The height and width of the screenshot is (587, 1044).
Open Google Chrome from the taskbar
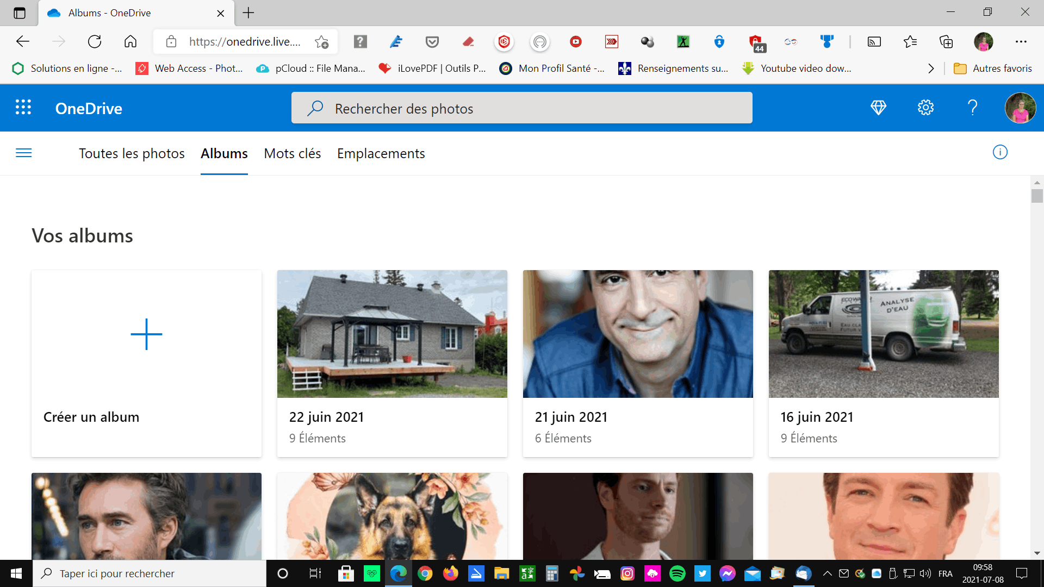tap(425, 573)
